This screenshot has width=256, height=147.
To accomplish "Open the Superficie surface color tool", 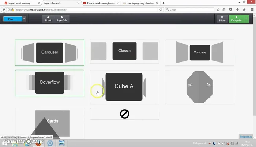I will (62, 19).
